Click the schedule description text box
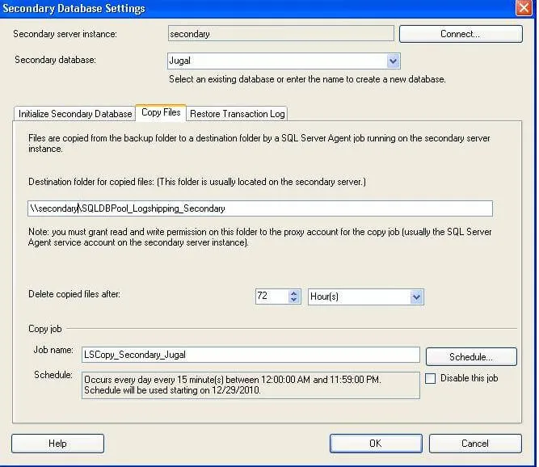Image resolution: width=539 pixels, height=467 pixels. (x=251, y=385)
